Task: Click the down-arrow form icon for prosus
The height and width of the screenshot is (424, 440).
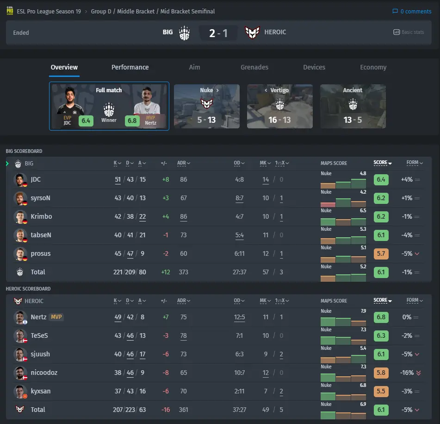Action: (x=417, y=254)
